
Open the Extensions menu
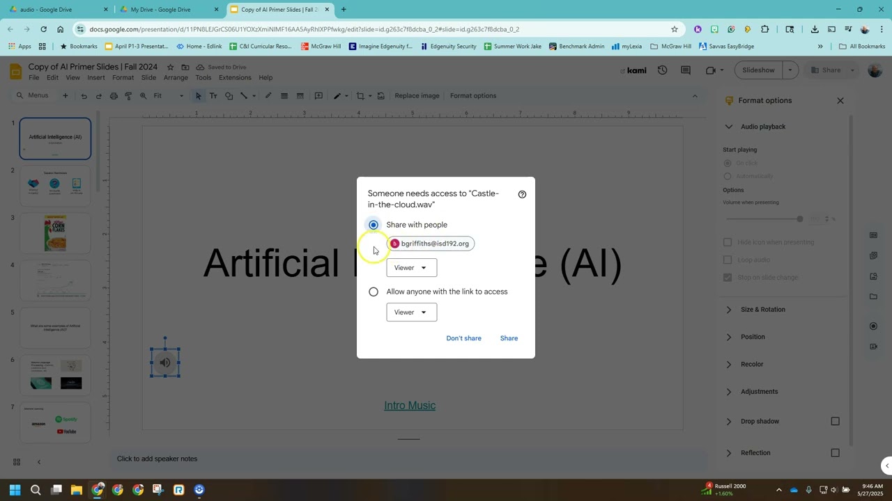(235, 78)
